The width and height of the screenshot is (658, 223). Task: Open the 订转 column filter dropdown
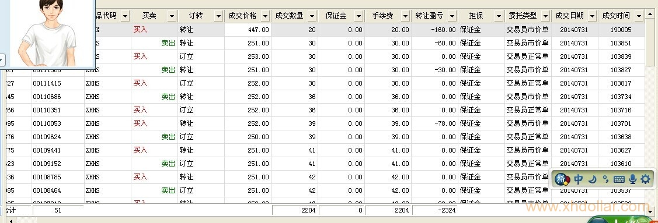coord(218,16)
